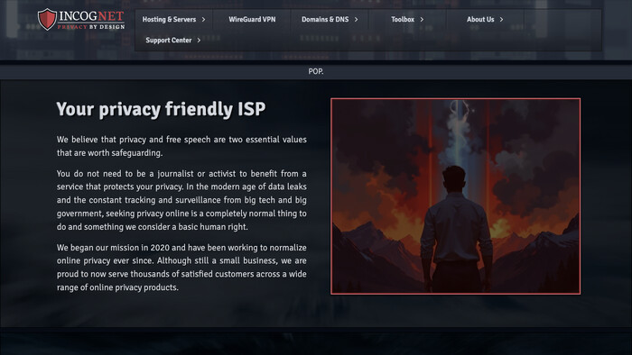Click the Incognet shield logo
This screenshot has width=632, height=355.
click(x=47, y=19)
